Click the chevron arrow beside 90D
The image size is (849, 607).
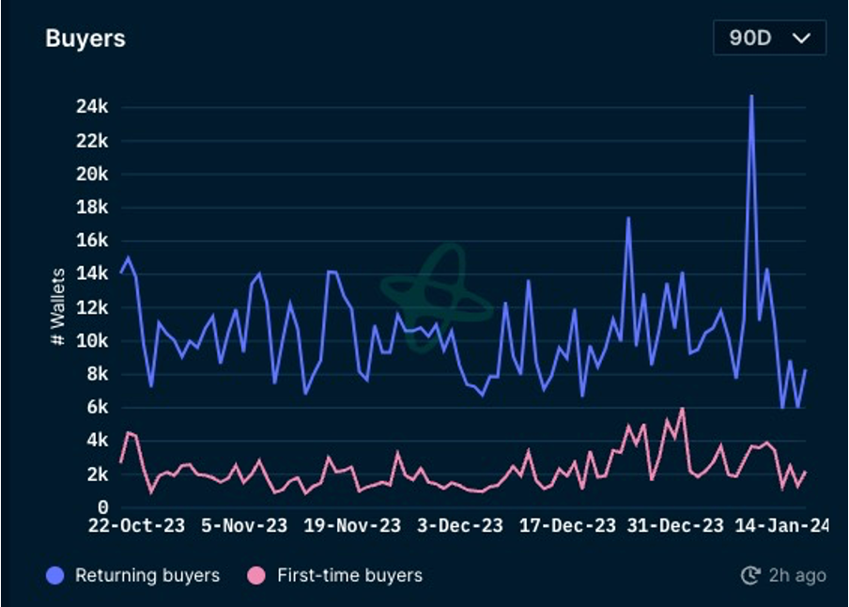[801, 39]
